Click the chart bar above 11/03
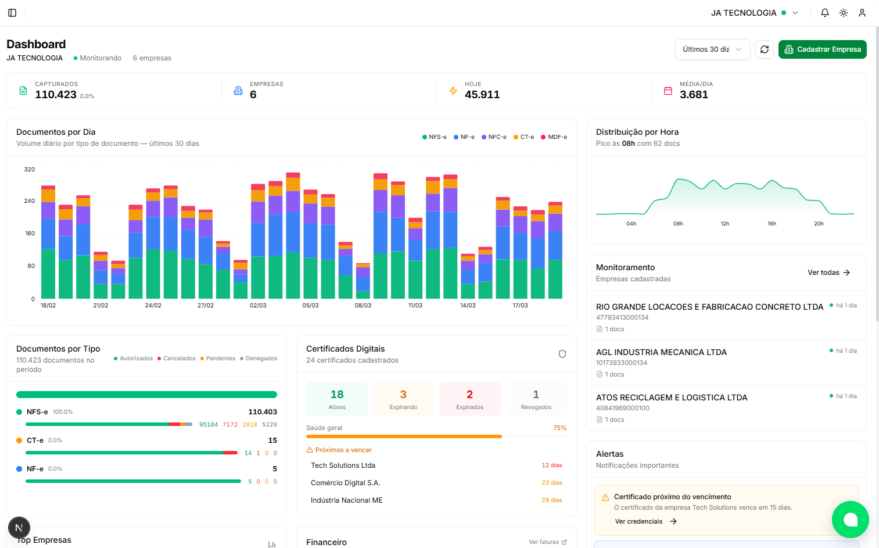The height and width of the screenshot is (548, 879). click(415, 259)
